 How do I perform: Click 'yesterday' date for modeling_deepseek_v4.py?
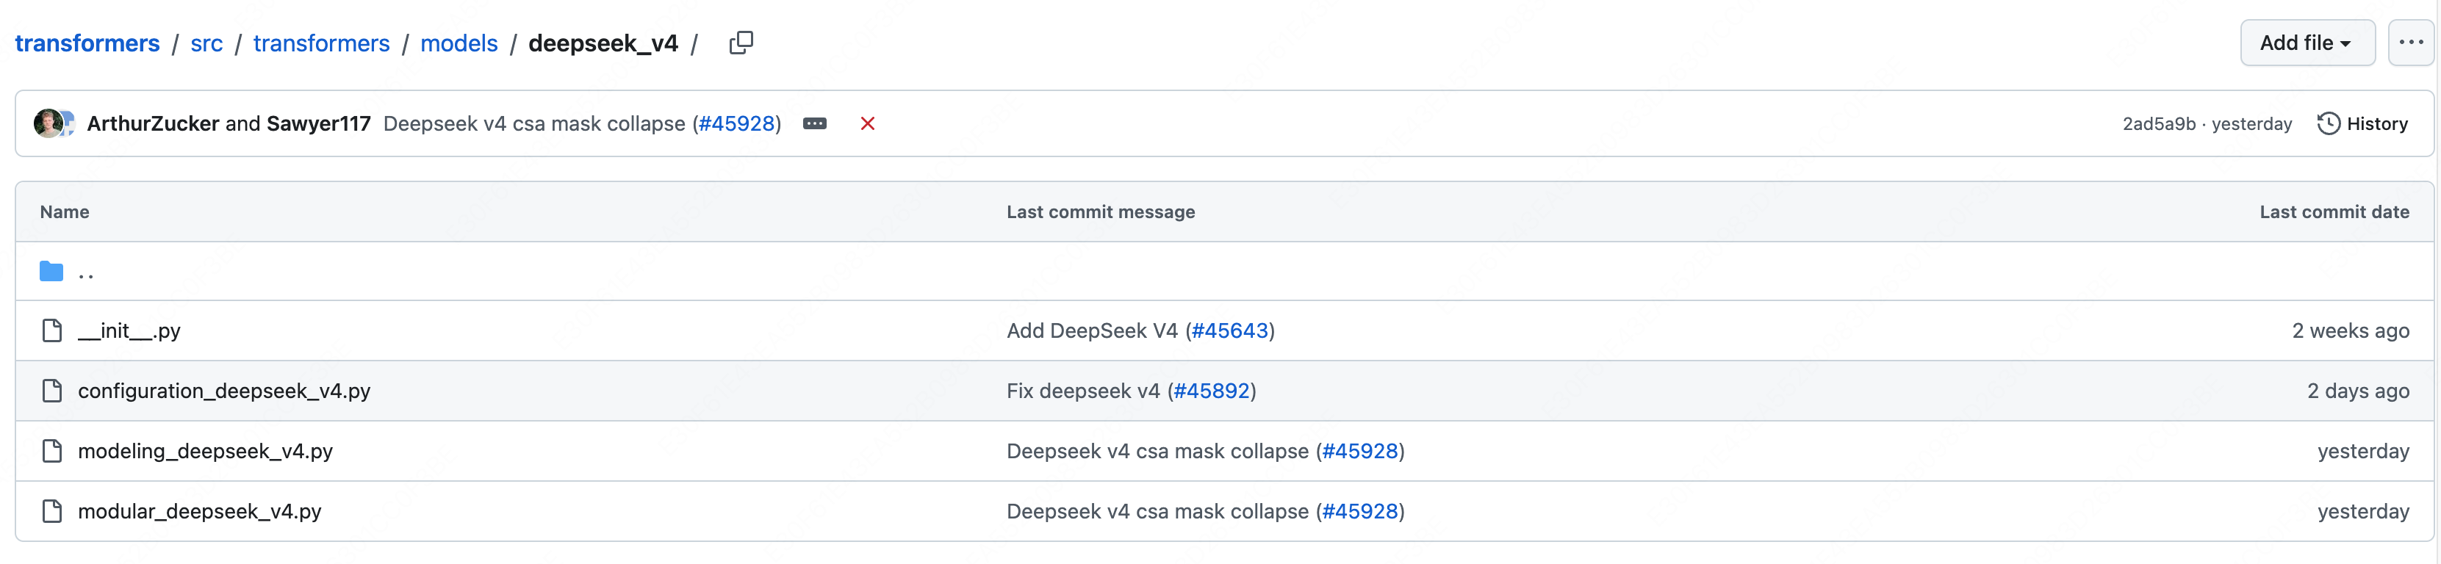tap(2363, 450)
